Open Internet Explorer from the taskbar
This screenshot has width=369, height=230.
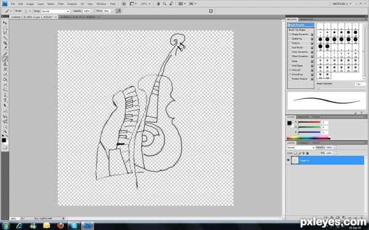(19, 226)
